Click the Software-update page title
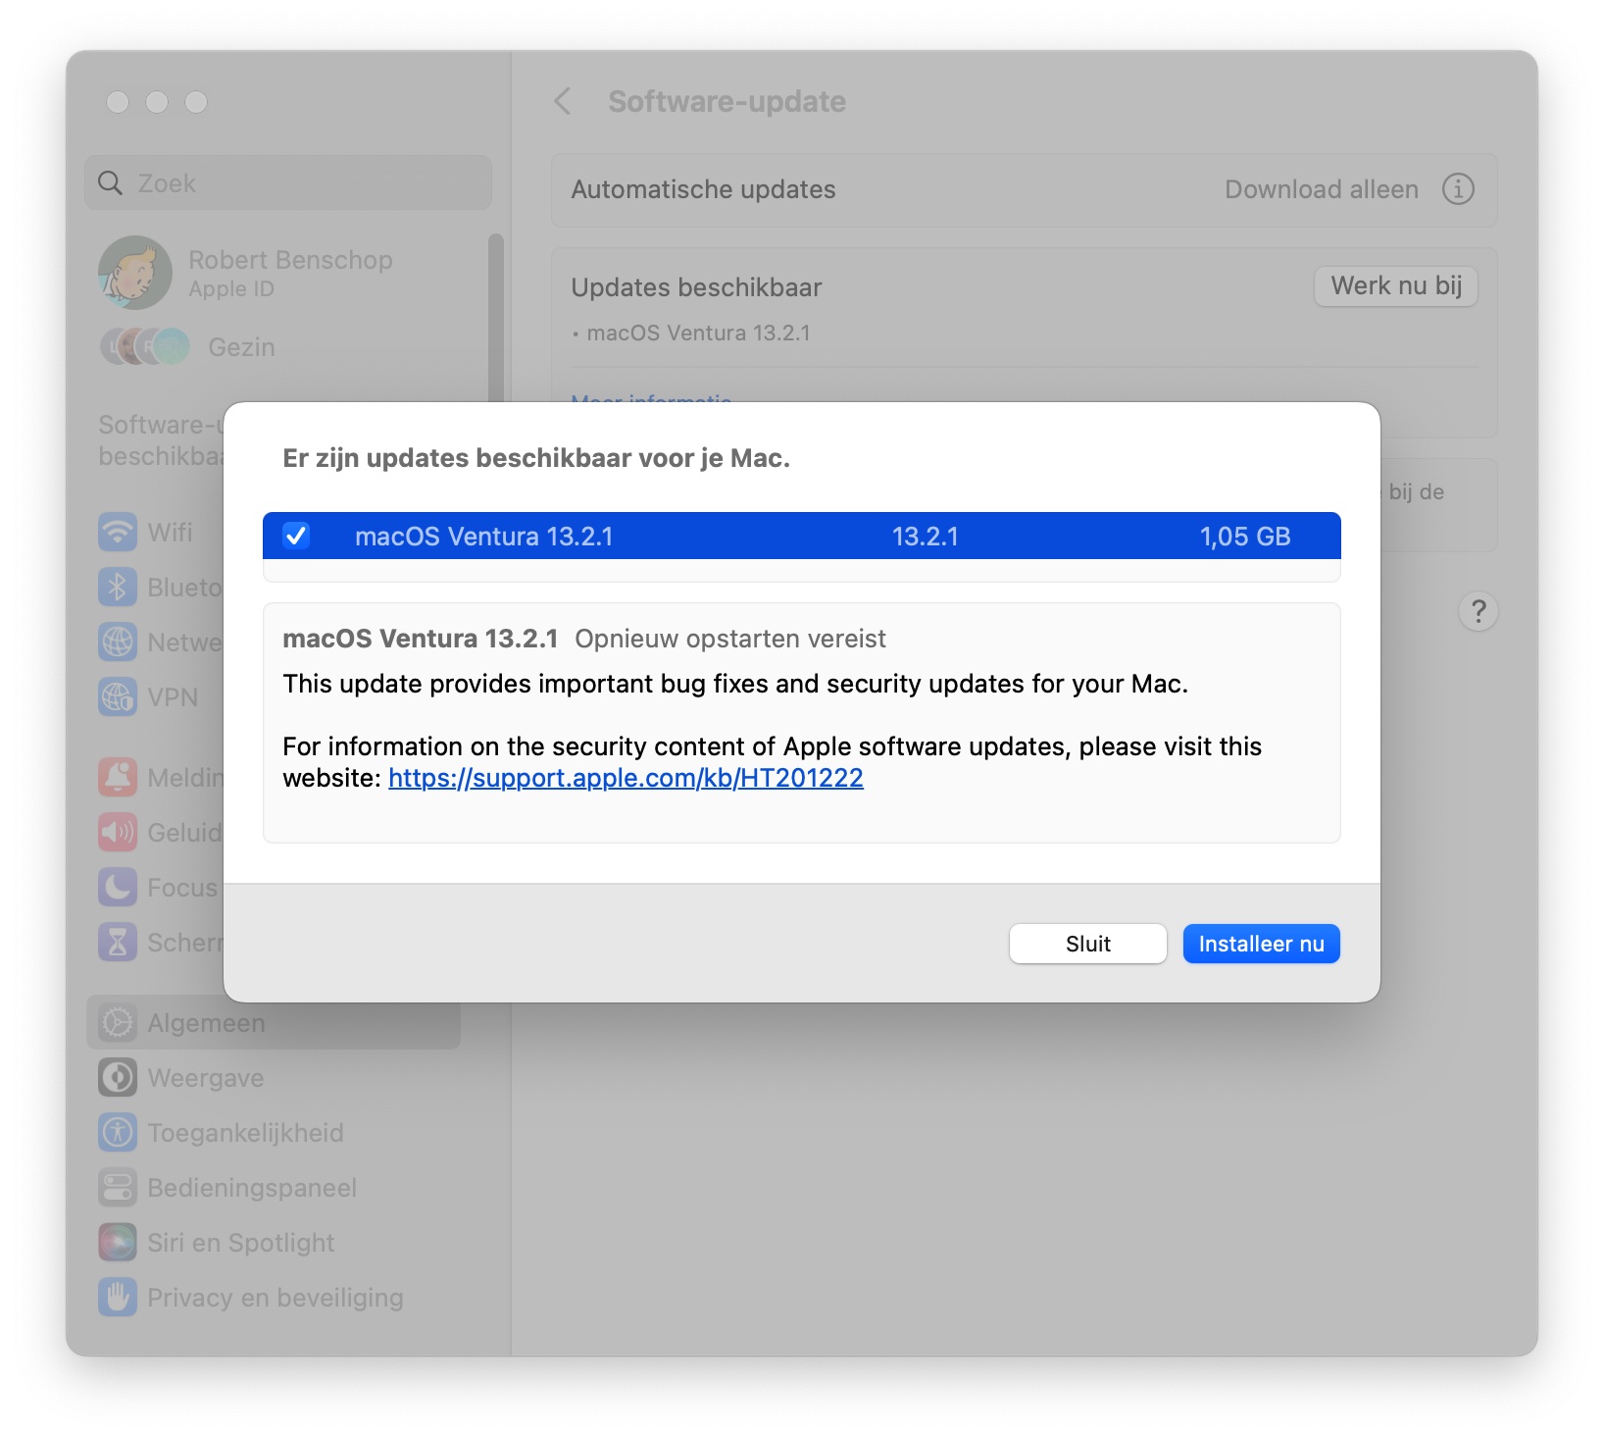The image size is (1604, 1438). (727, 101)
